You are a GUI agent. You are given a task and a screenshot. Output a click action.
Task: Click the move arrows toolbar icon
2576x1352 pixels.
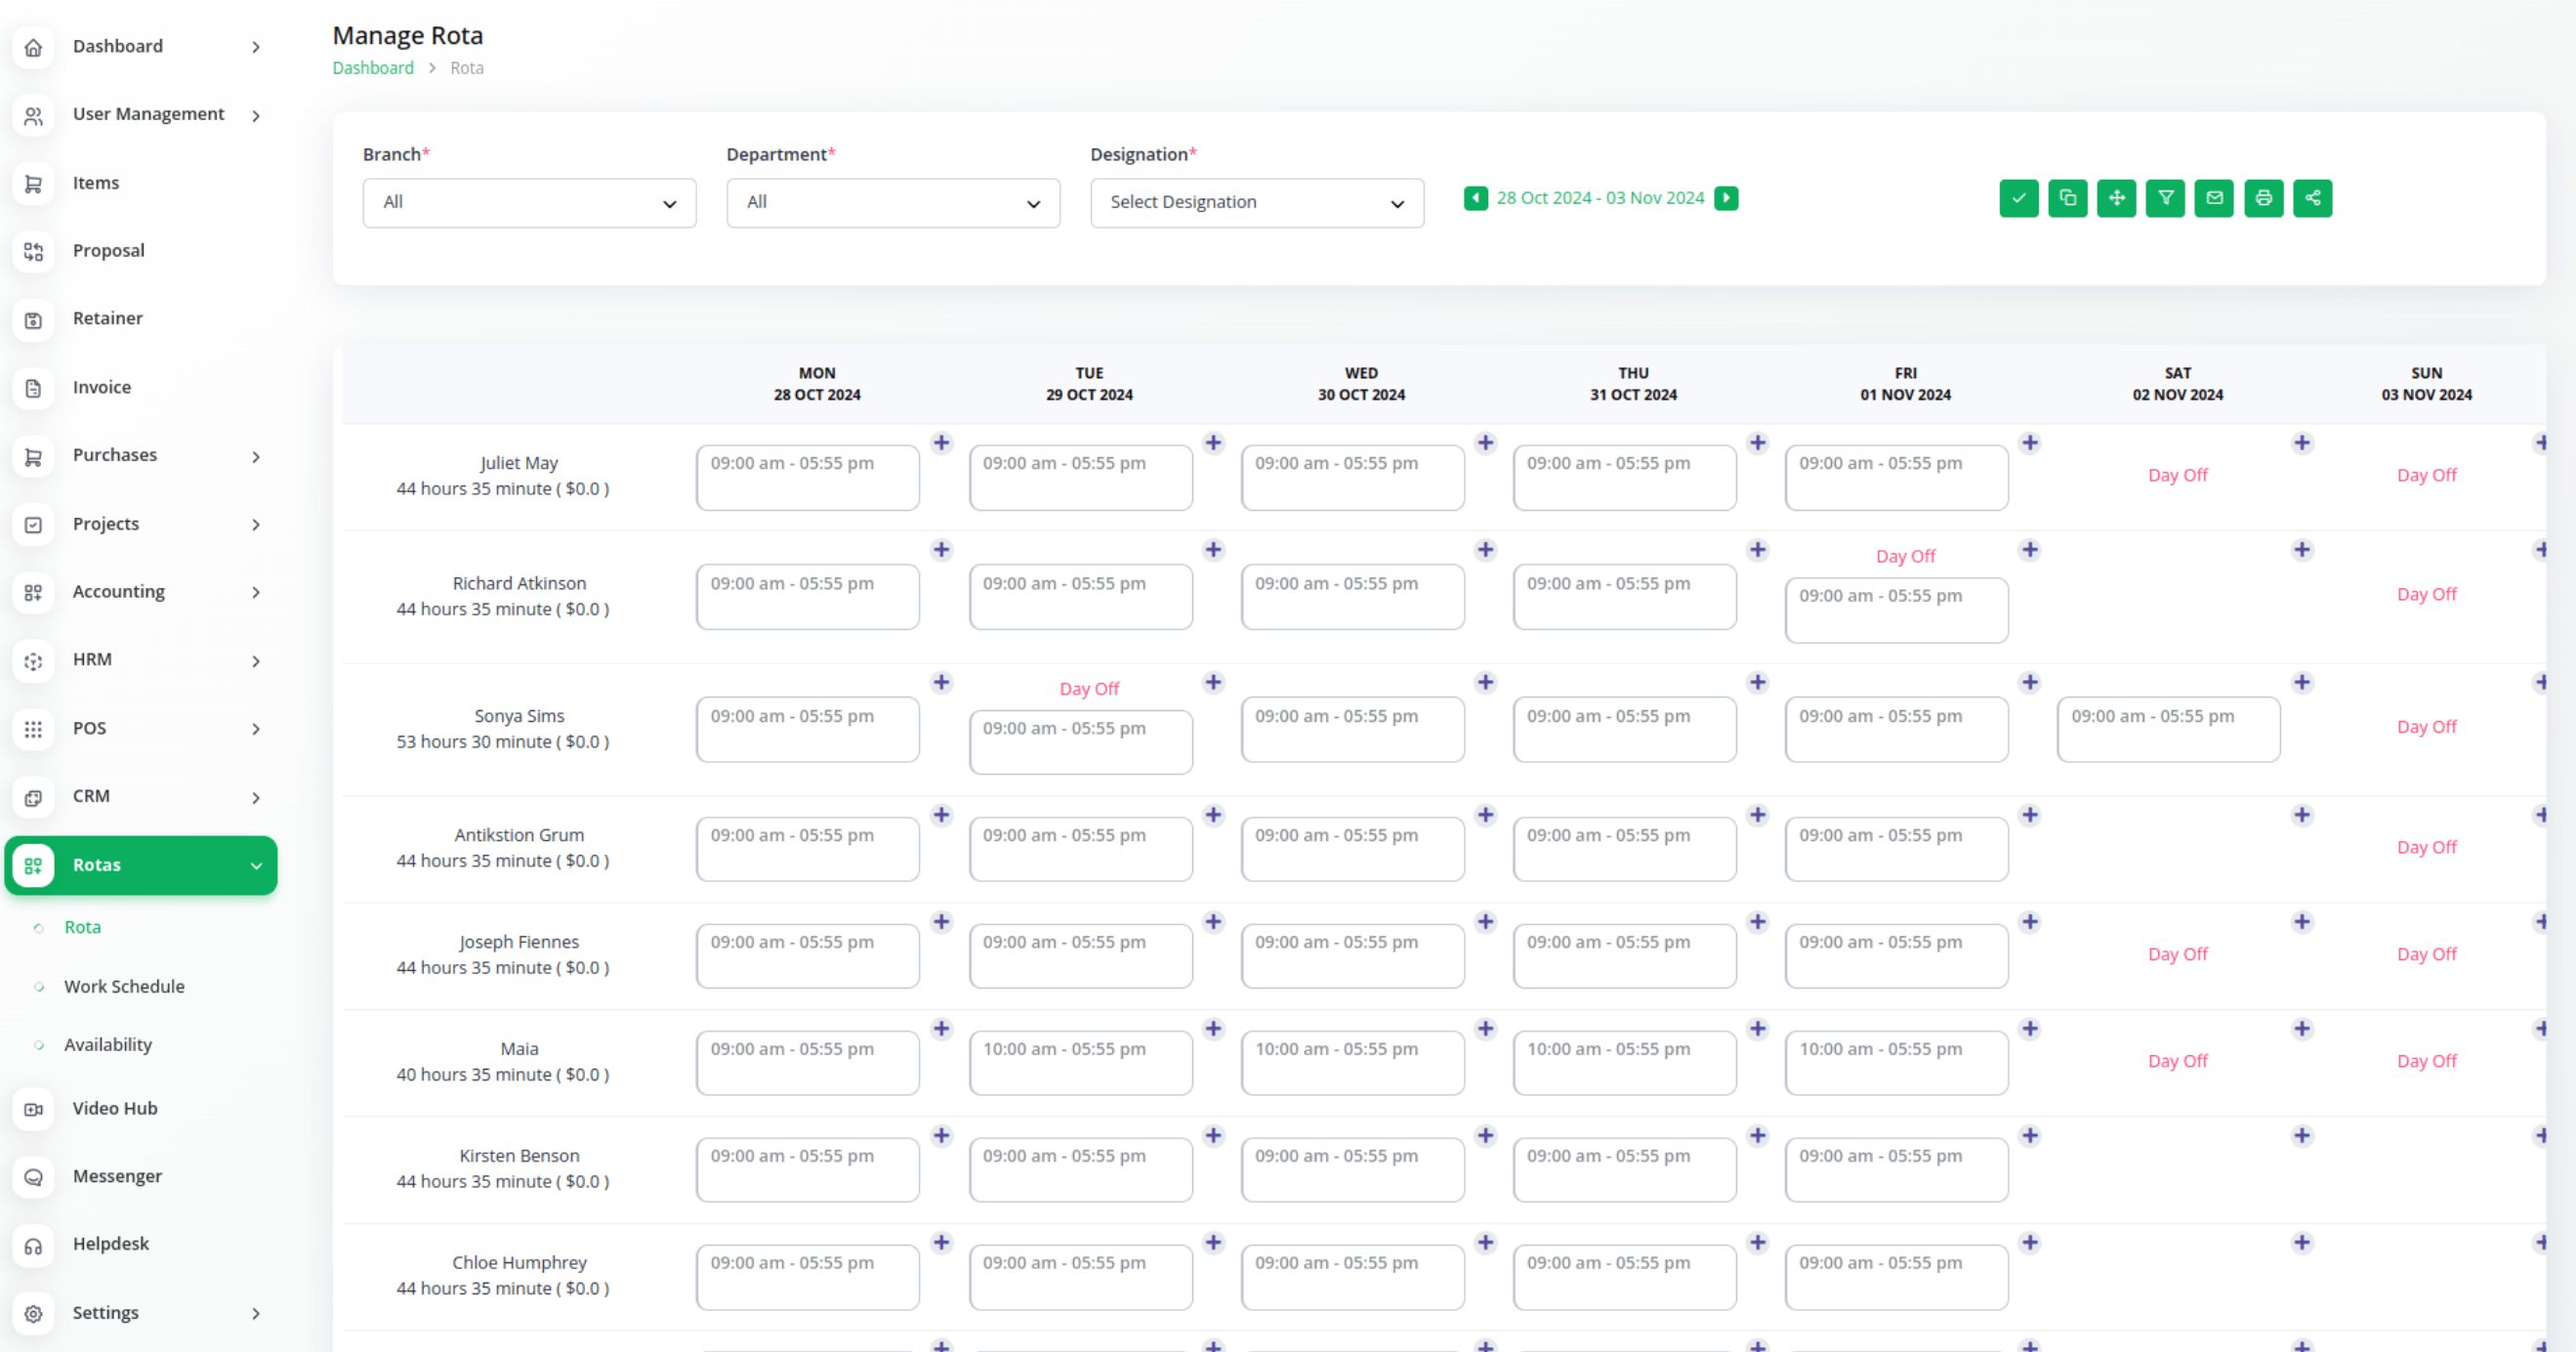[2116, 198]
